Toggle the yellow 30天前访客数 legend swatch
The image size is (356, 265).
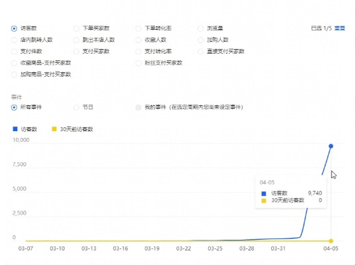click(x=54, y=129)
